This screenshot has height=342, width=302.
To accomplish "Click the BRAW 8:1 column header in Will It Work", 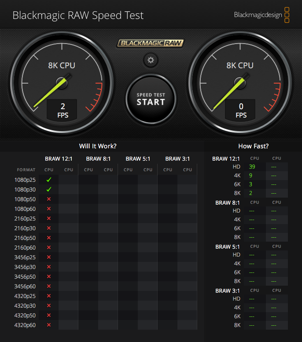I will (x=98, y=159).
